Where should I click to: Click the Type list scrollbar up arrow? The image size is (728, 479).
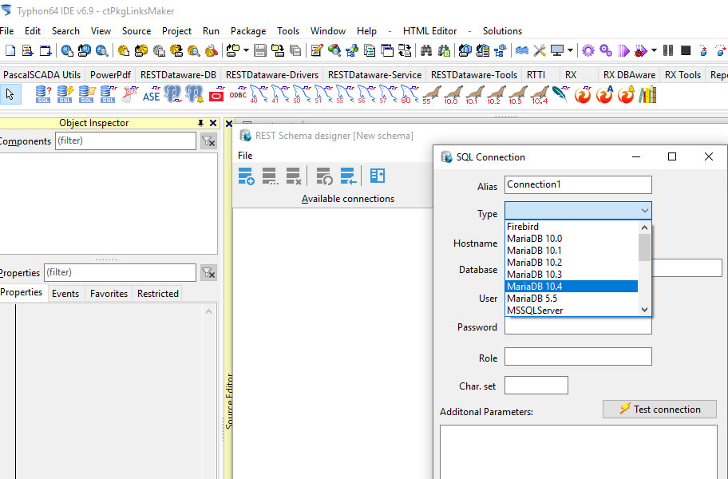click(644, 228)
